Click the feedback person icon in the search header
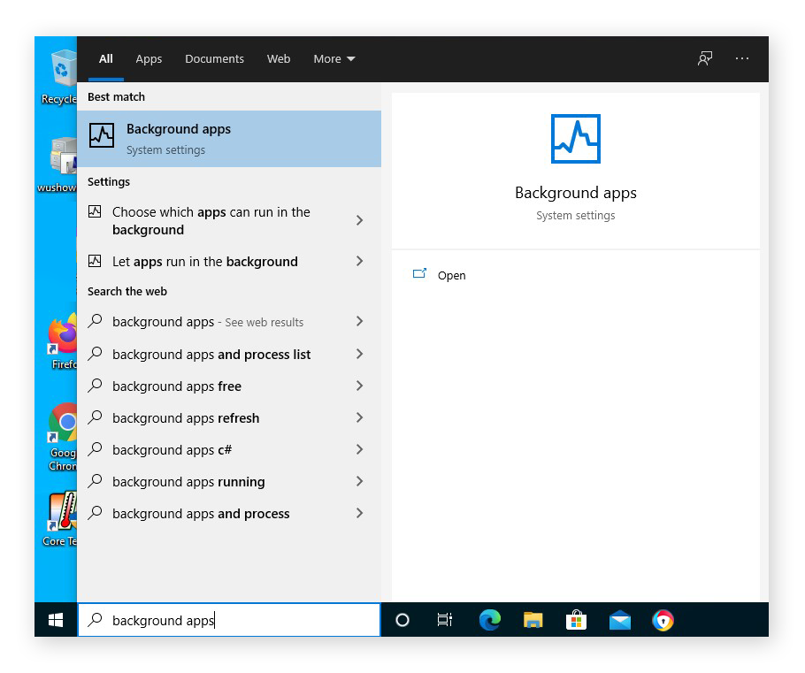The image size is (805, 673). click(705, 58)
